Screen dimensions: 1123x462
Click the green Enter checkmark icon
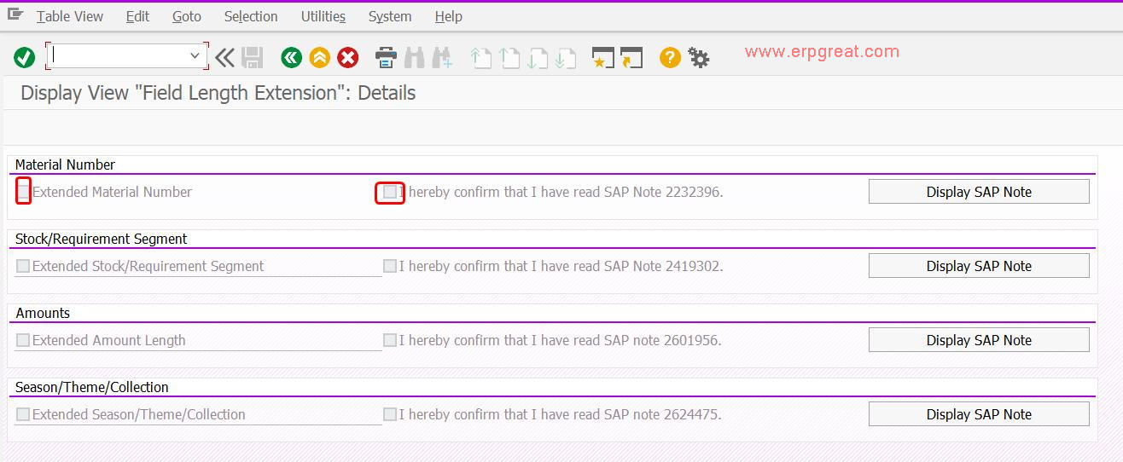point(24,58)
